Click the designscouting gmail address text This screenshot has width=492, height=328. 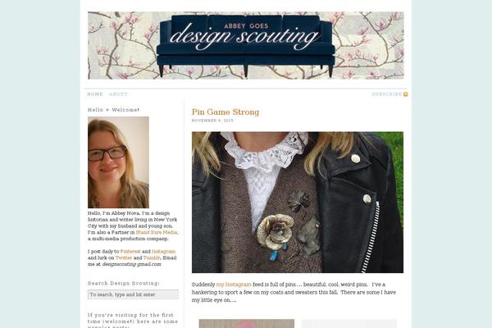coord(131,264)
